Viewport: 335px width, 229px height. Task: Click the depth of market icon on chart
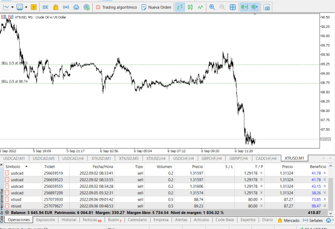[x=3, y=17]
